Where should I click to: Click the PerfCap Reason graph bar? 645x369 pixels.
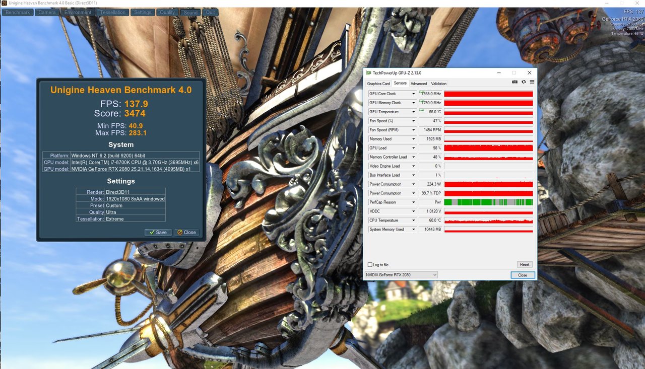tap(488, 202)
